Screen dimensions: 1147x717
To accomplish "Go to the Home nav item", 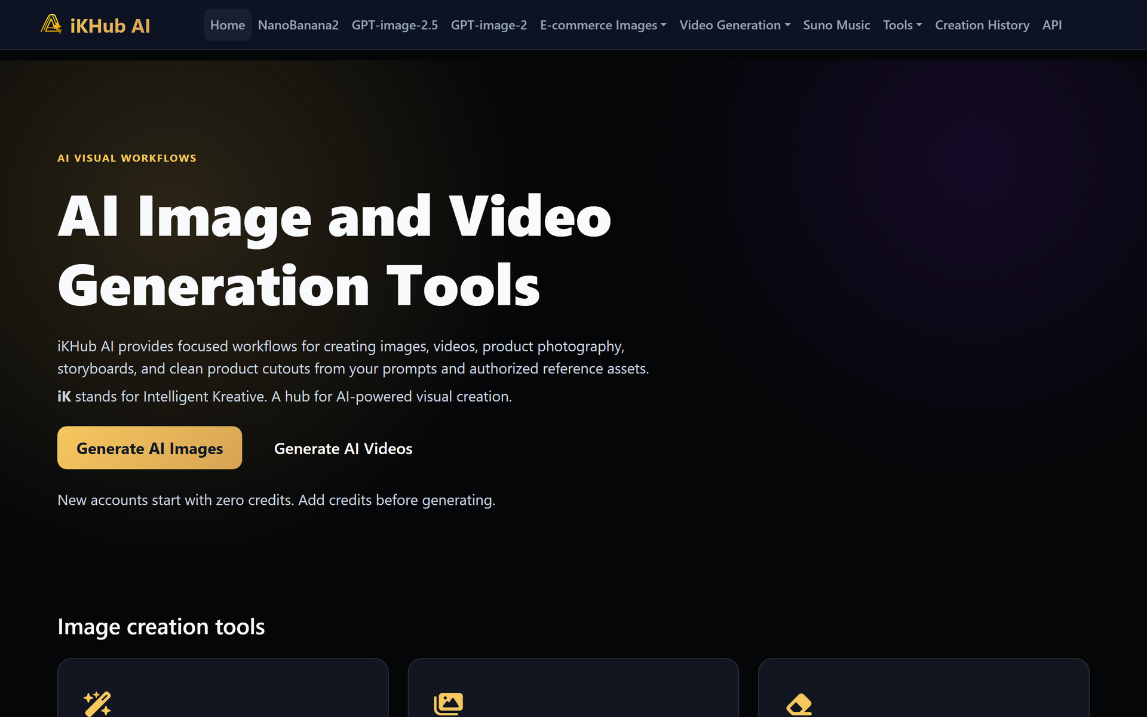I will (x=228, y=25).
